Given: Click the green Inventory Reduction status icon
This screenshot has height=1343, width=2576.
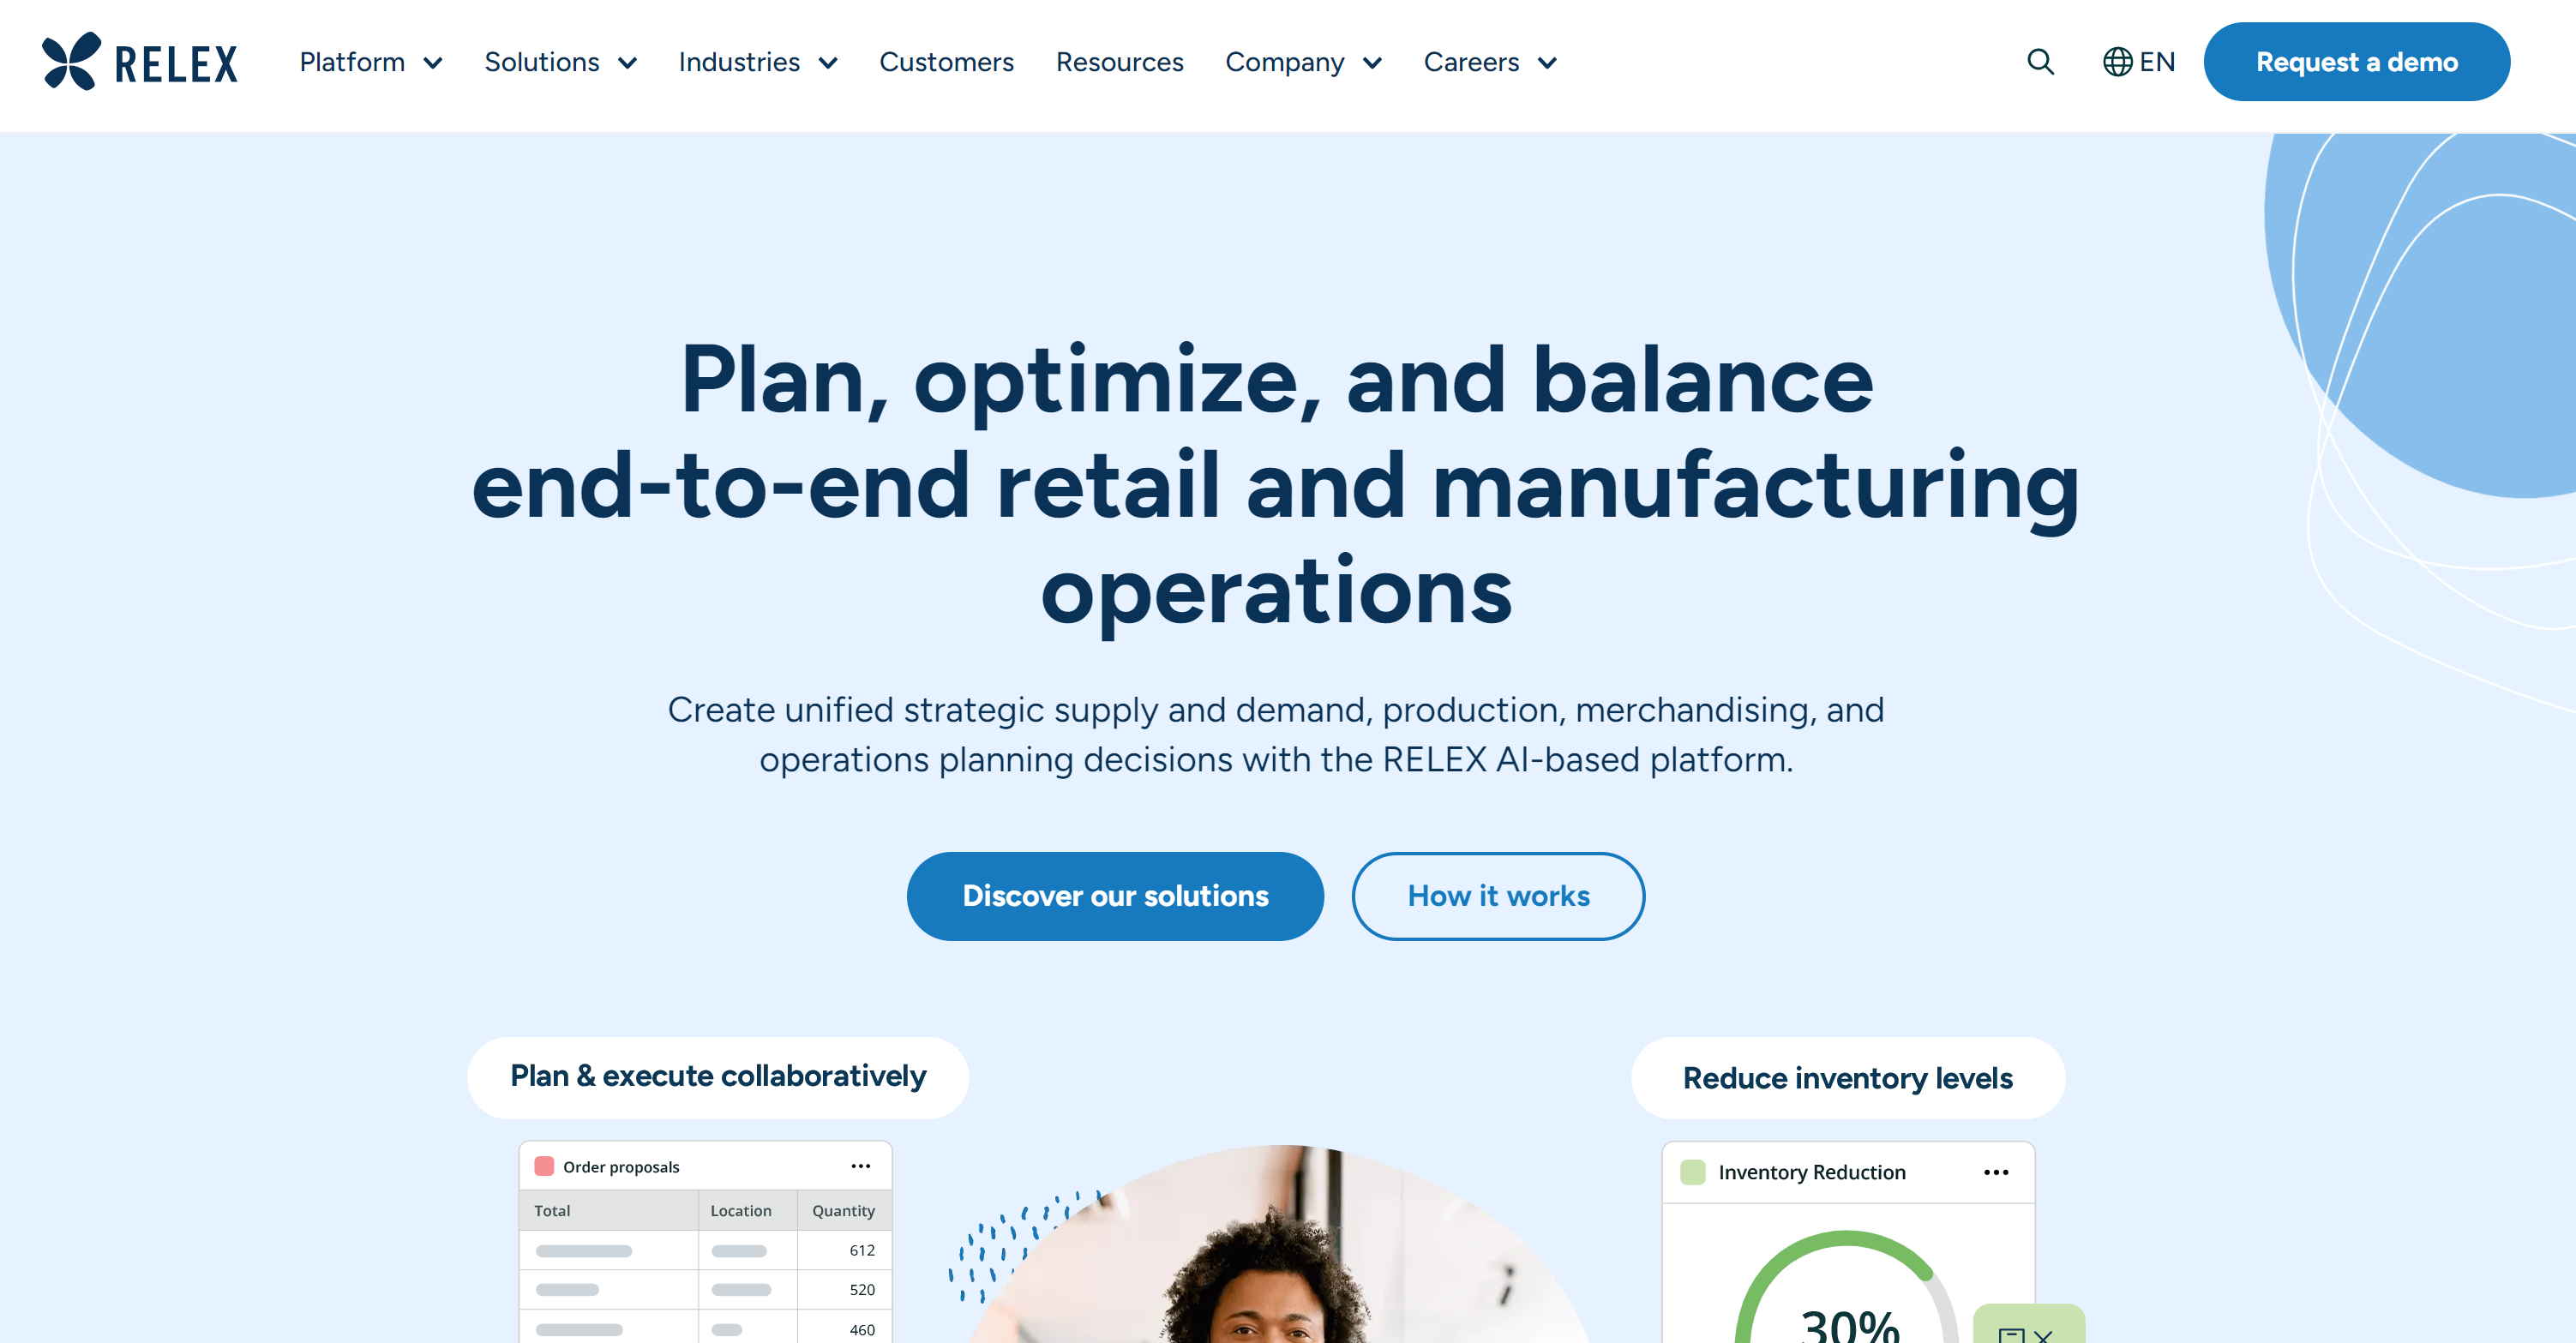Looking at the screenshot, I should pyautogui.click(x=1692, y=1171).
